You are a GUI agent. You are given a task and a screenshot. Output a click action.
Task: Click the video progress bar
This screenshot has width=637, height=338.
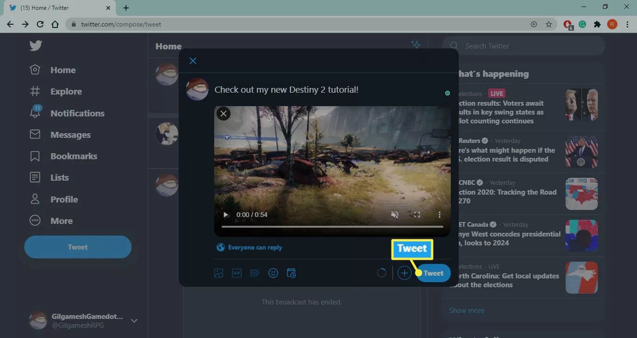[332, 227]
